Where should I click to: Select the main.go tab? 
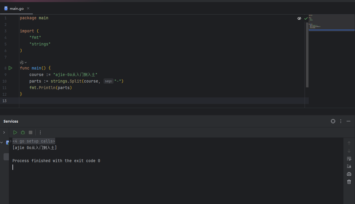pyautogui.click(x=17, y=8)
